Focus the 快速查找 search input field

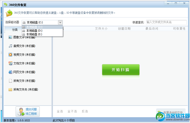[166, 22]
